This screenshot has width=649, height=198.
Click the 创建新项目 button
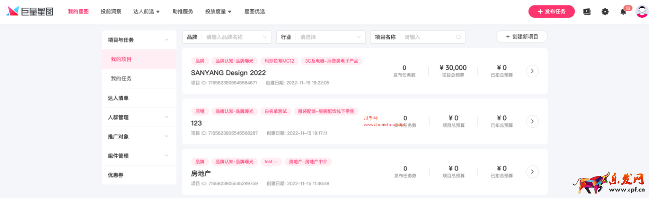coord(522,37)
